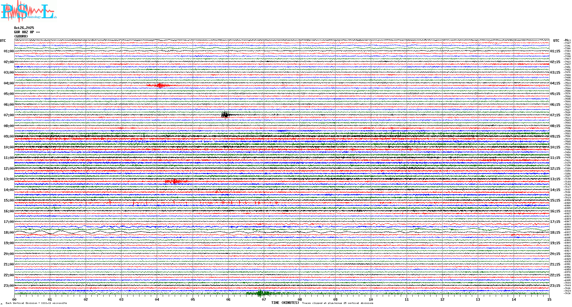Viewport: 572px width, 307px height.
Task: Click the 09:00 hour label on left
Action: click(x=9, y=136)
